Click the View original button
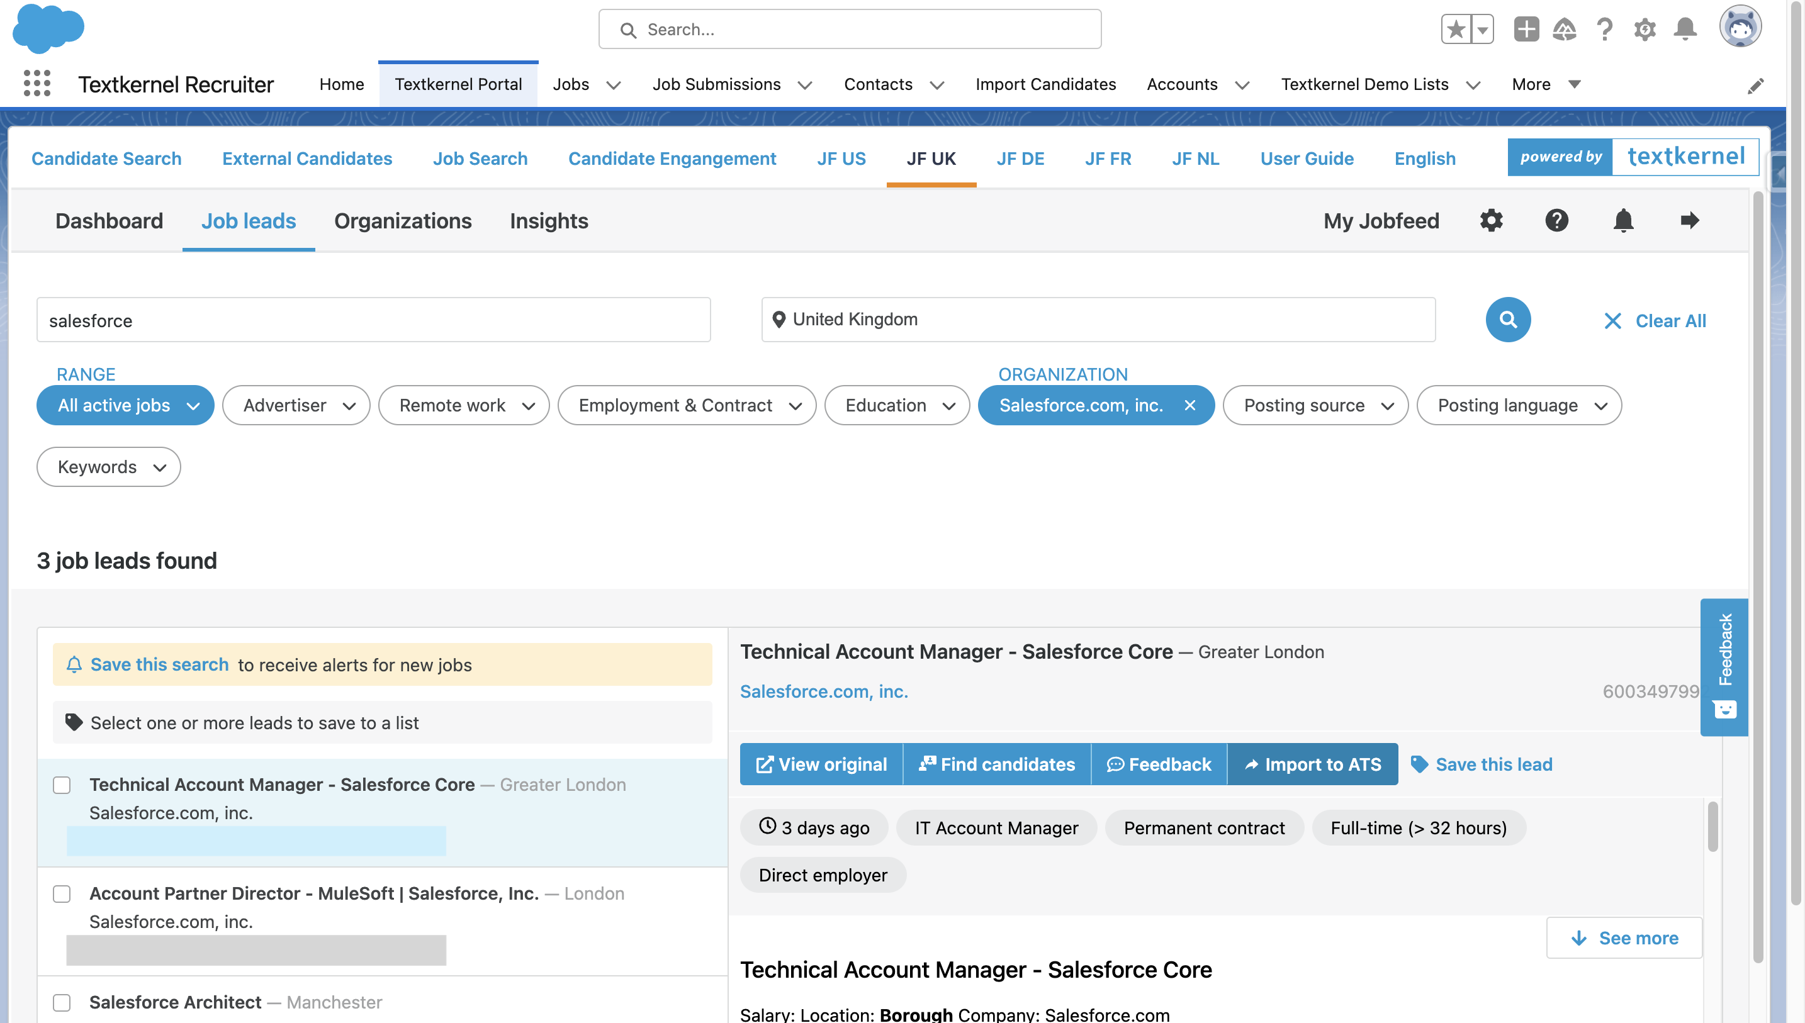The image size is (1805, 1023). [821, 764]
